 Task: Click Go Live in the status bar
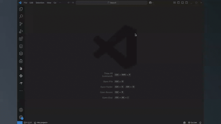point(192,123)
